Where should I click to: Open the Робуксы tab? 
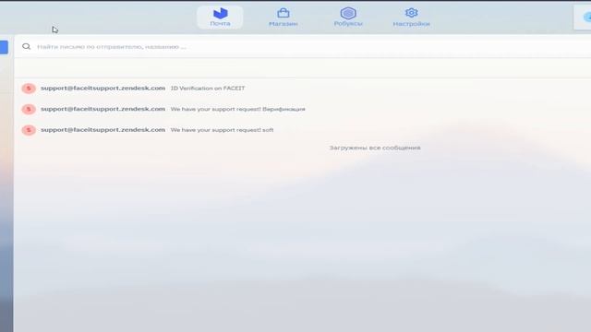coord(348,18)
